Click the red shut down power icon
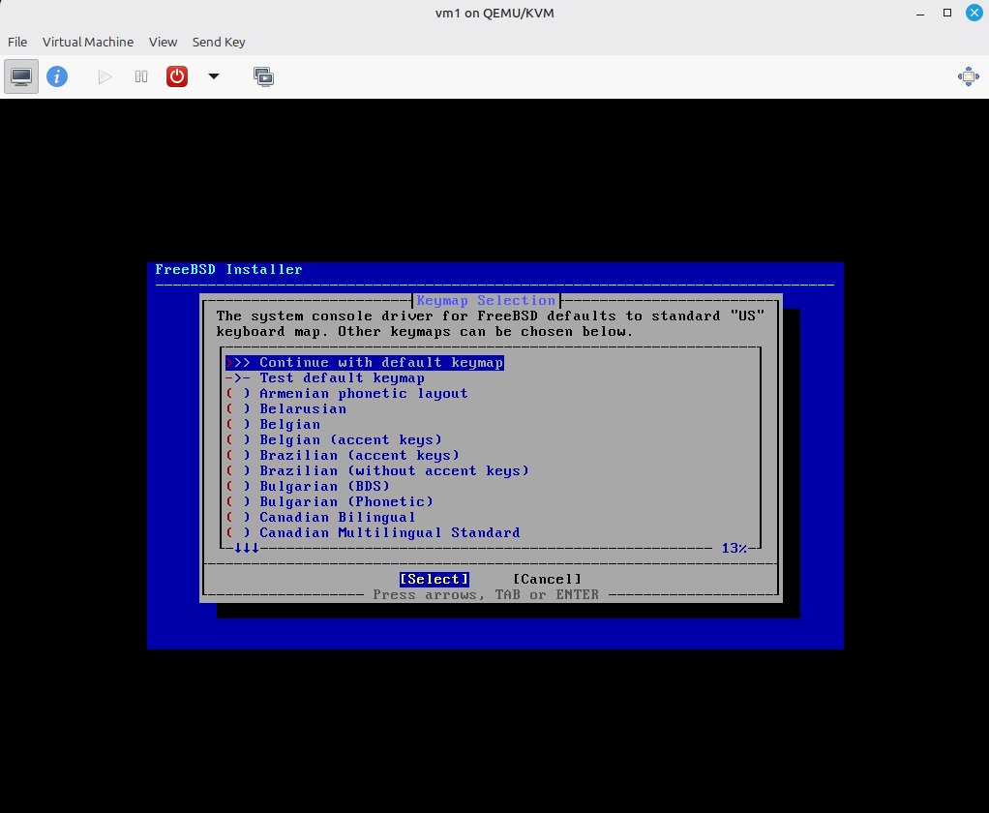989x813 pixels. (x=177, y=76)
